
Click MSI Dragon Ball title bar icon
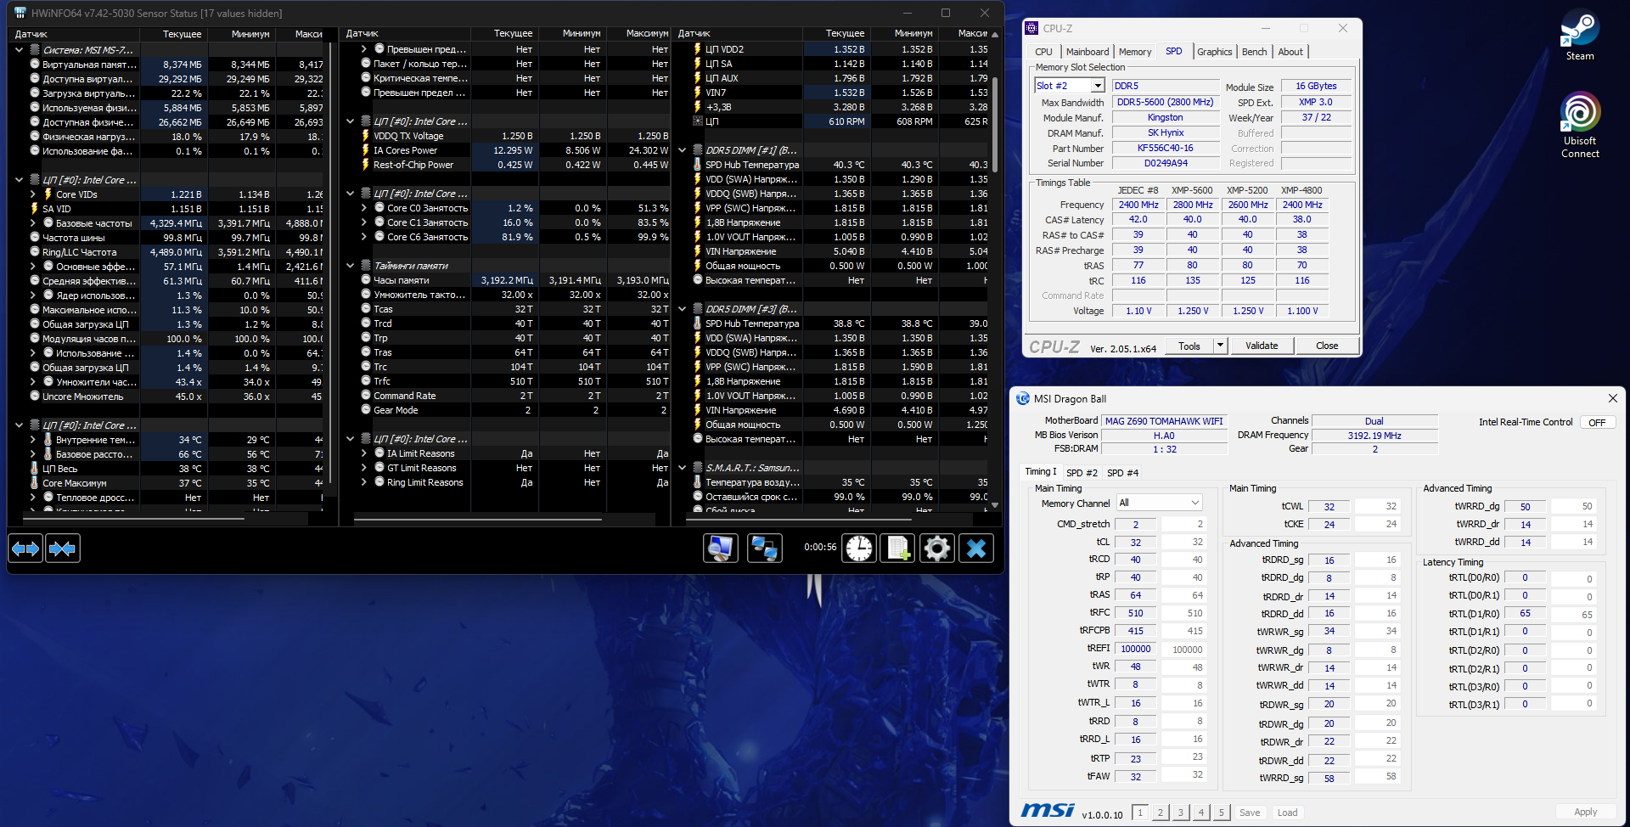pyautogui.click(x=1023, y=398)
